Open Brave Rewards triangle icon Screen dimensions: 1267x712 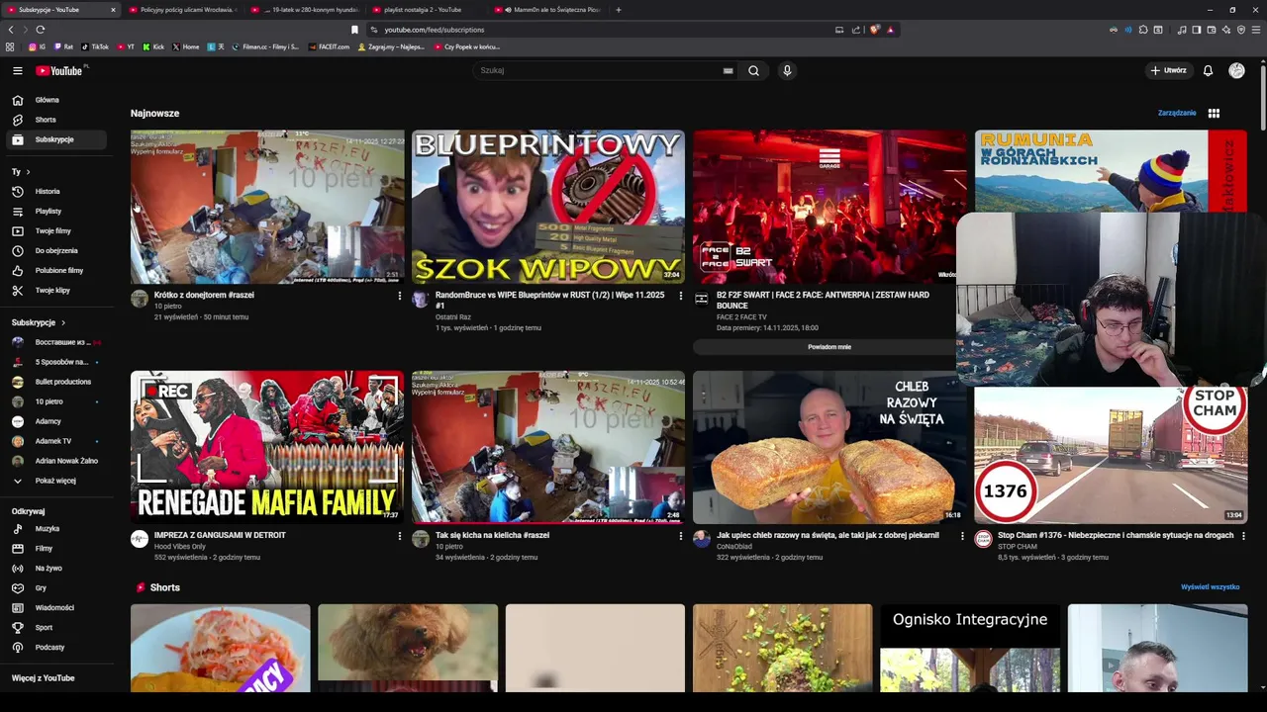tap(890, 30)
